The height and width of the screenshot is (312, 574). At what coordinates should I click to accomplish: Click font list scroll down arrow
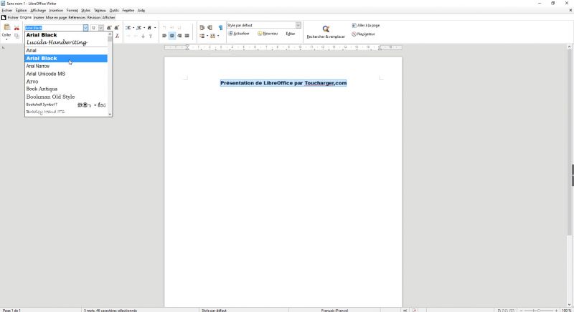(x=110, y=114)
